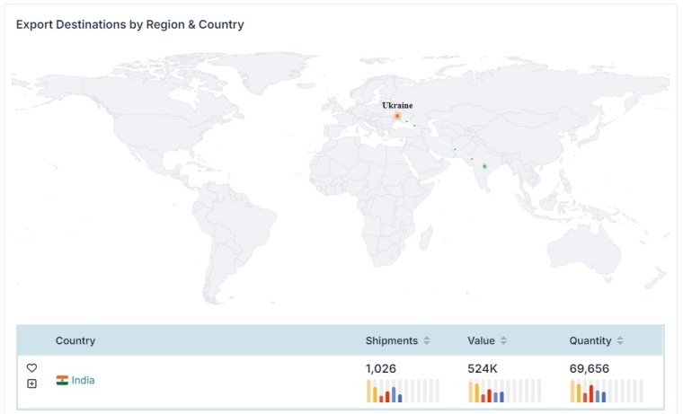Sort by Value using sort arrows
Image resolution: width=683 pixels, height=414 pixels.
click(x=503, y=340)
